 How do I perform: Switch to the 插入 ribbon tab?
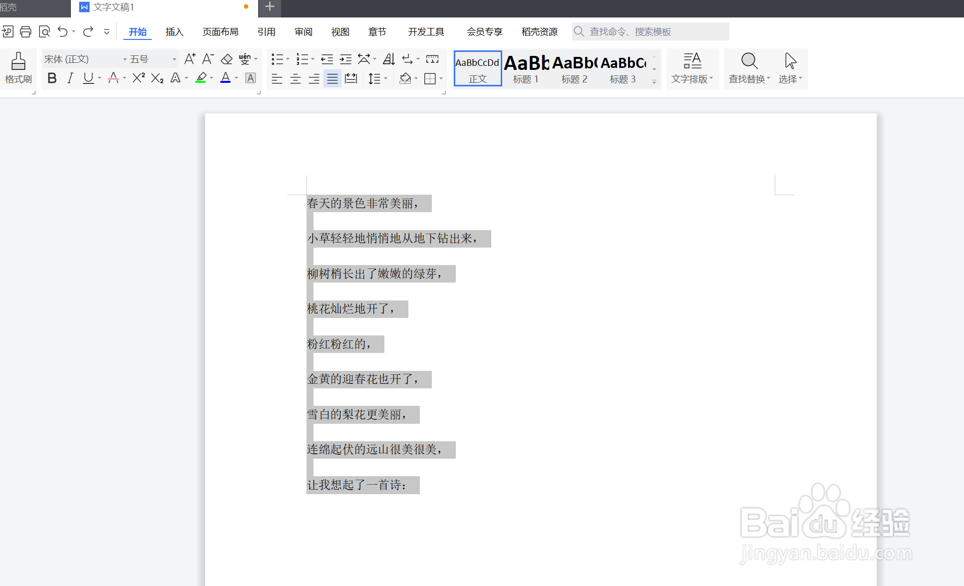tap(174, 32)
